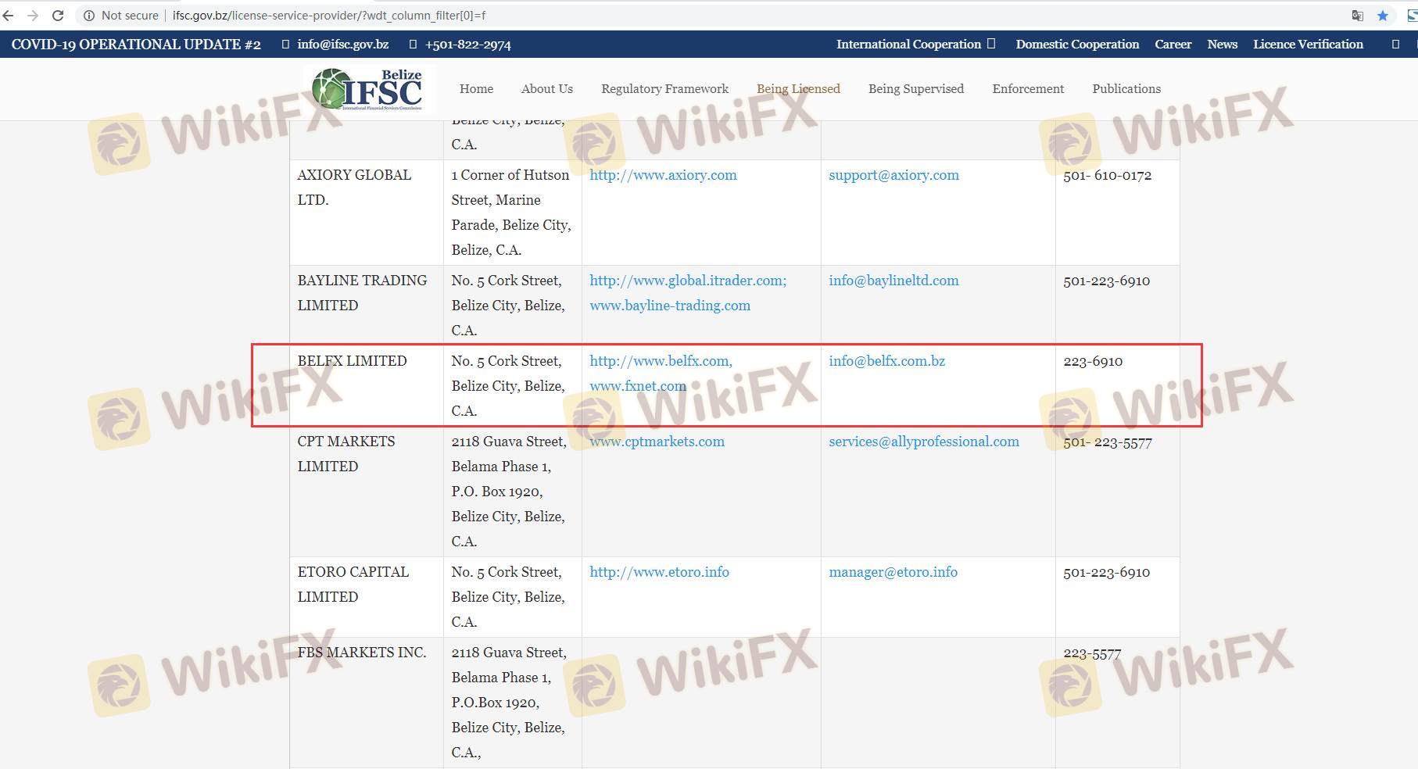
Task: Click the COVID-19 Operational Update #2 link
Action: (136, 45)
